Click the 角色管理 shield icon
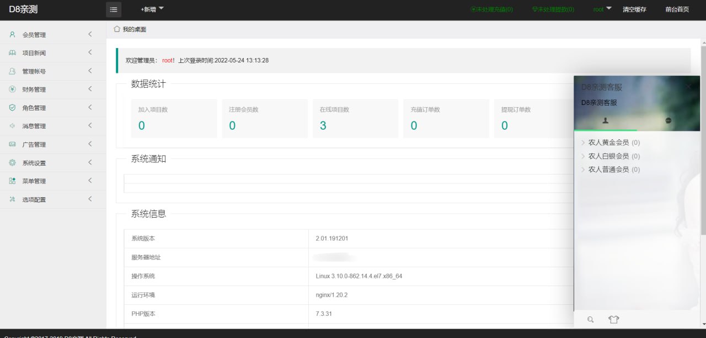This screenshot has height=338, width=706. (12, 108)
